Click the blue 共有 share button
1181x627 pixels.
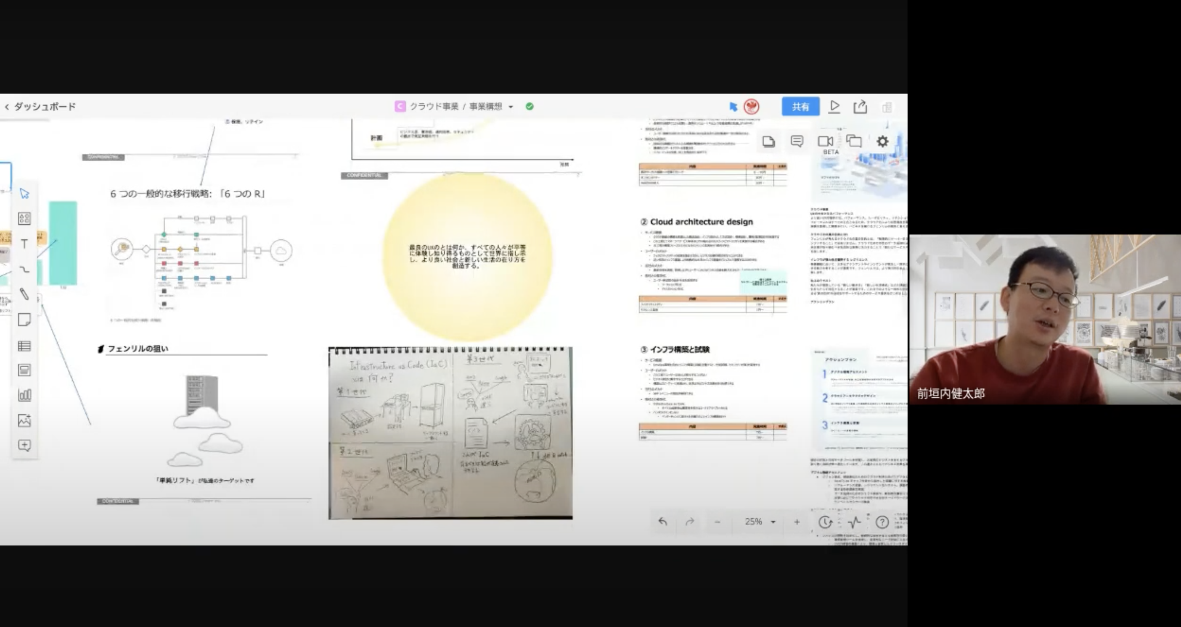pos(800,107)
